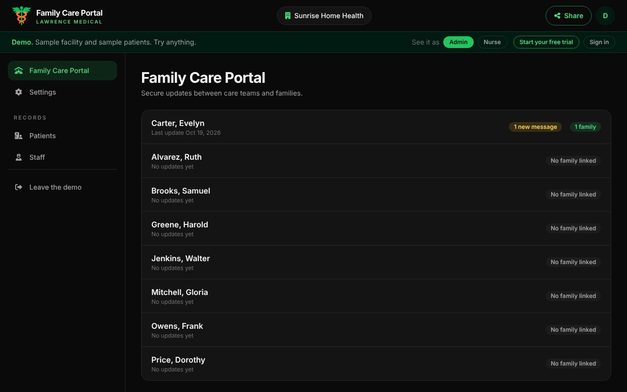627x392 pixels.
Task: Click No family linked badge for Brooks, Samuel
Action: (x=573, y=195)
